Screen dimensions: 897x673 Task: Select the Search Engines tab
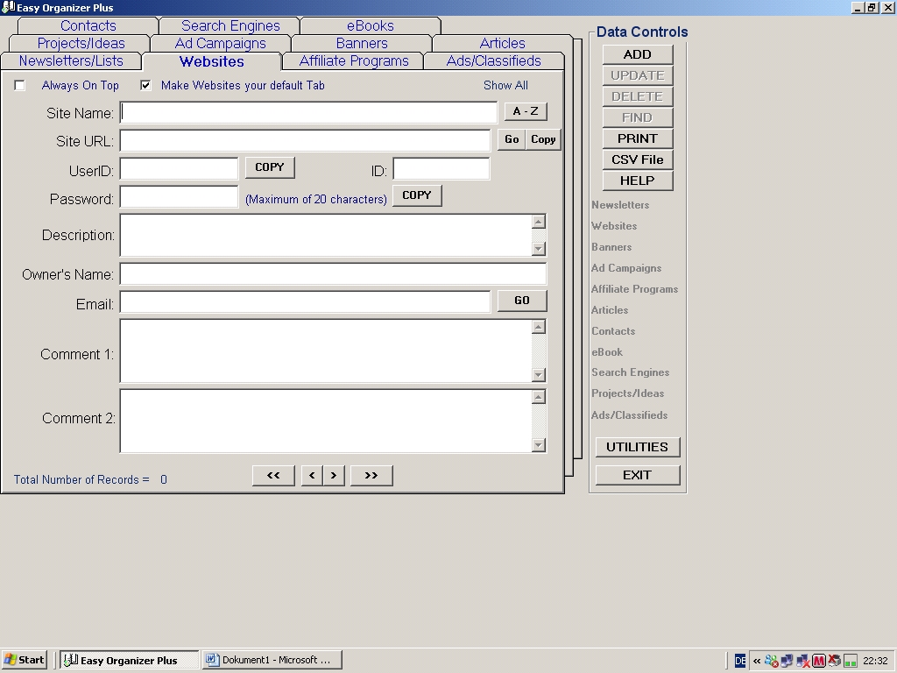tap(230, 26)
